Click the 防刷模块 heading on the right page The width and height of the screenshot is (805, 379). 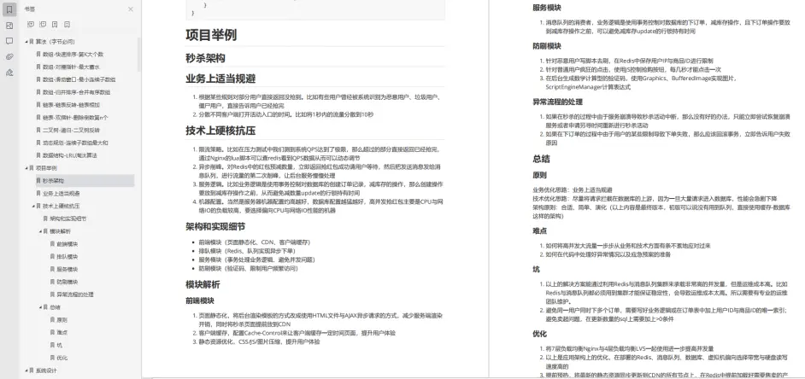coord(547,46)
